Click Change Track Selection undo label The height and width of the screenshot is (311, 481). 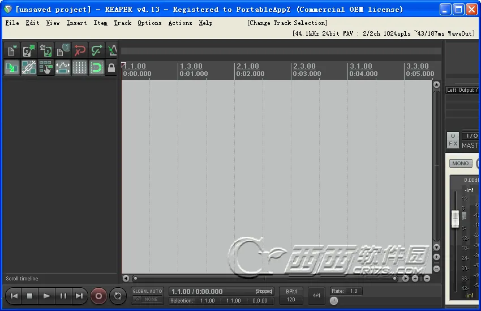pos(287,23)
